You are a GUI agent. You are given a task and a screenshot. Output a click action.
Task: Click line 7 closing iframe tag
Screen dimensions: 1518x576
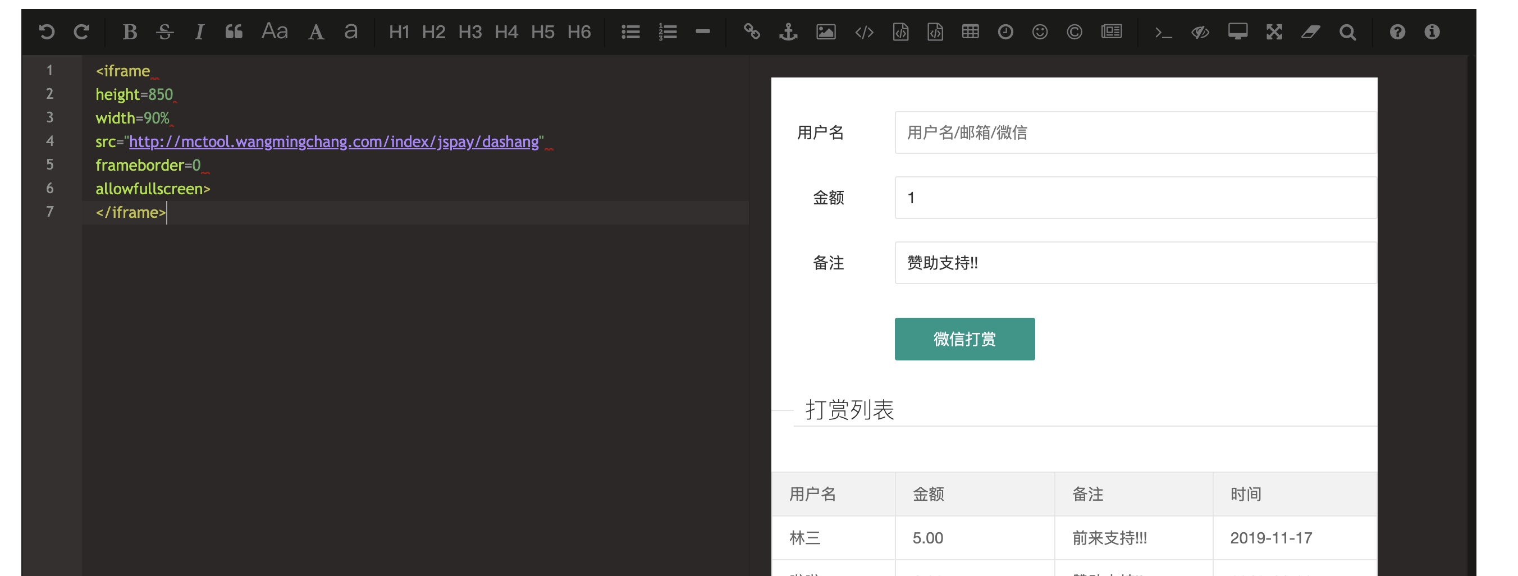point(131,212)
